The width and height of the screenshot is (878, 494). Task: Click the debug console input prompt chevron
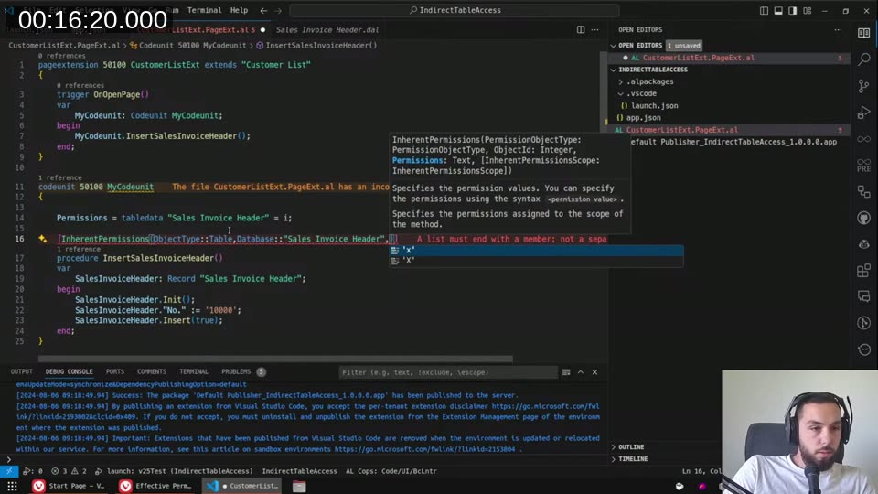pyautogui.click(x=8, y=459)
